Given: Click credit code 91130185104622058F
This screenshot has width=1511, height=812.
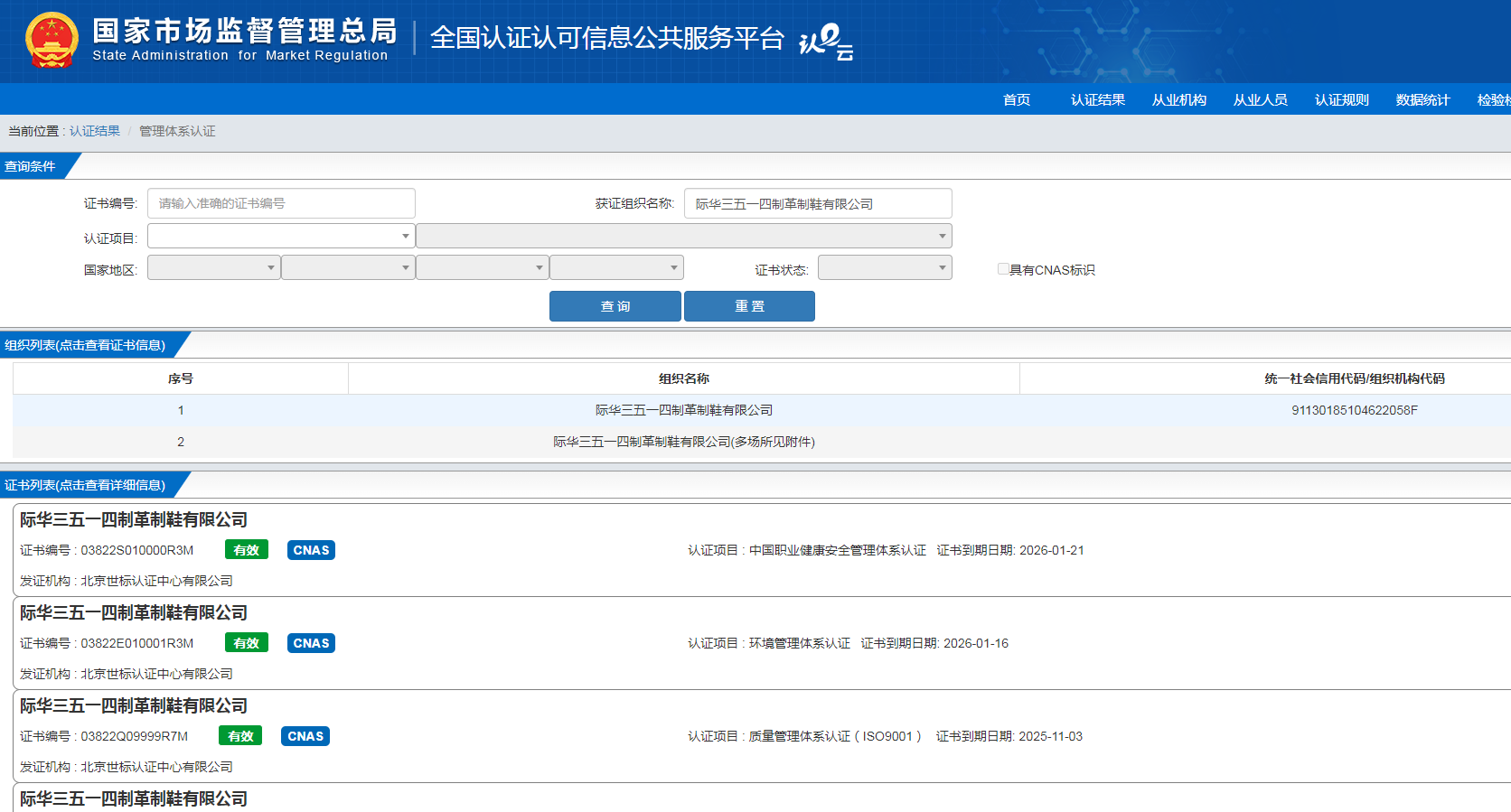Looking at the screenshot, I should coord(1355,410).
